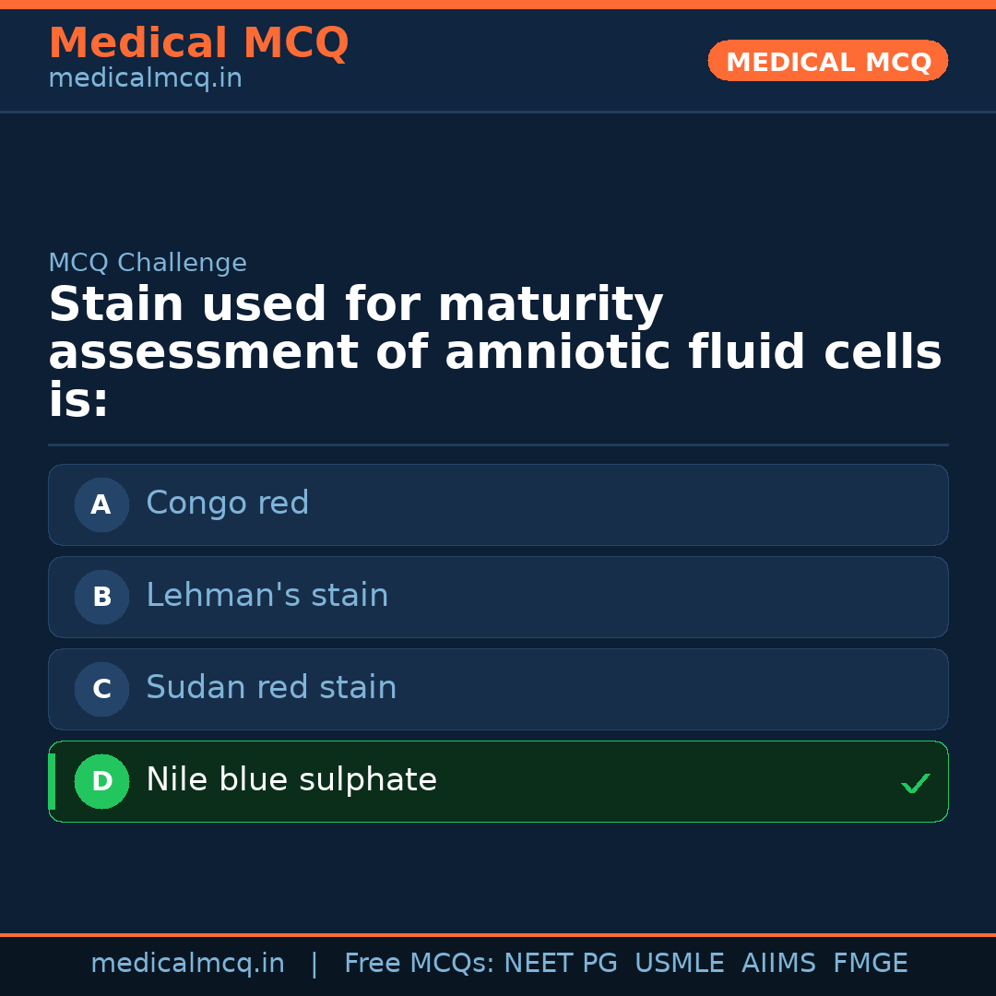Click the letter A option circle
This screenshot has height=996, width=996.
101,504
